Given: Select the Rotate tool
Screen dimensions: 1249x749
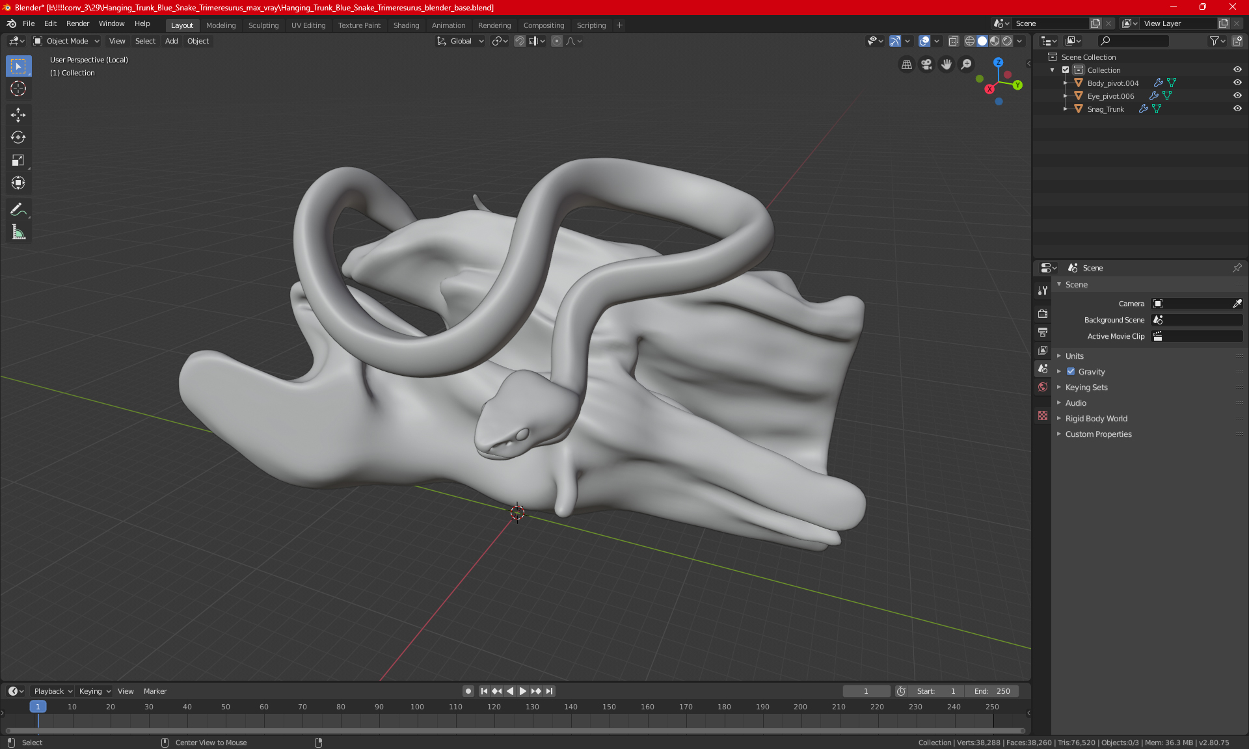Looking at the screenshot, I should click(x=18, y=137).
